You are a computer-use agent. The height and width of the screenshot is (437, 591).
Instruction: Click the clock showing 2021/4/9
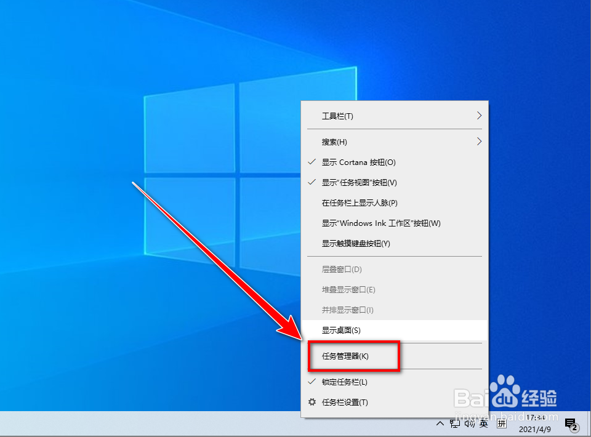tap(534, 429)
